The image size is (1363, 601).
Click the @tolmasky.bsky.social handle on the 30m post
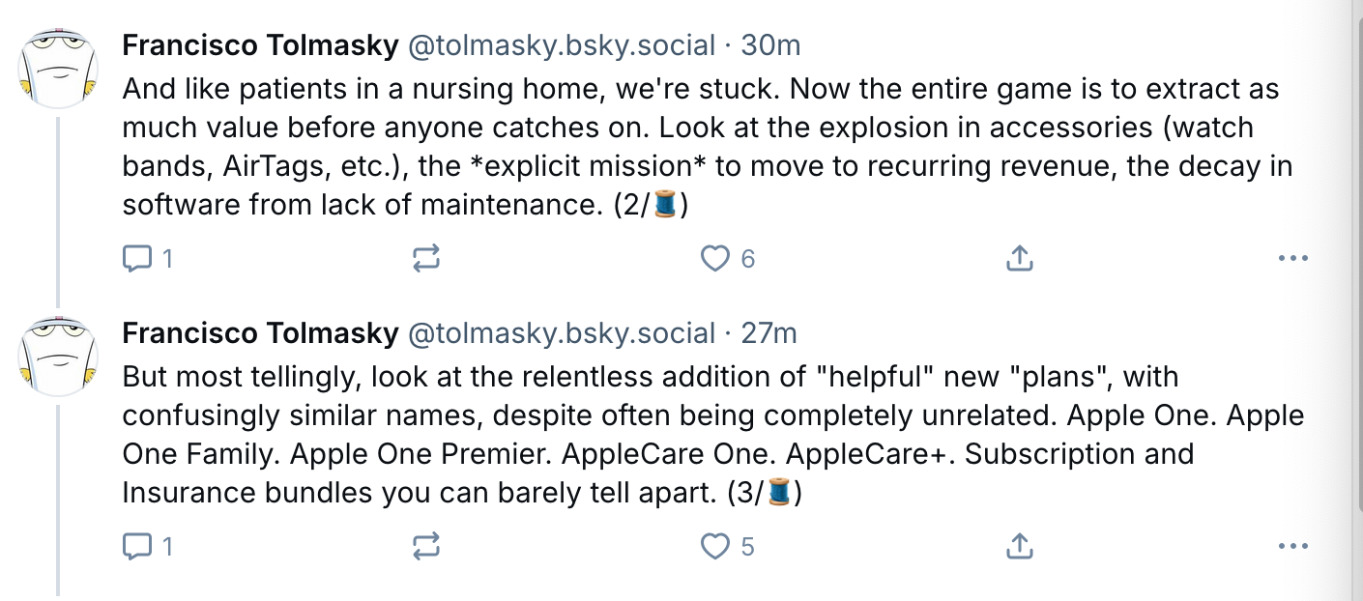[x=562, y=45]
